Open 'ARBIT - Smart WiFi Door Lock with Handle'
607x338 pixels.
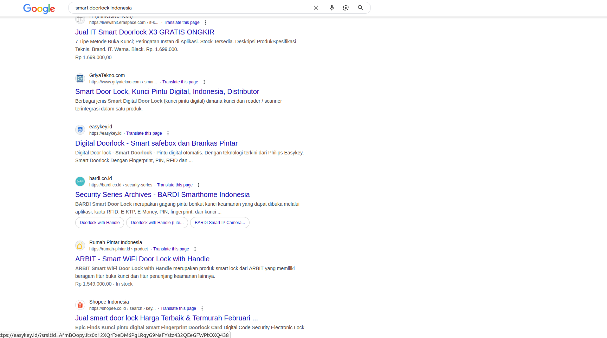click(x=142, y=259)
